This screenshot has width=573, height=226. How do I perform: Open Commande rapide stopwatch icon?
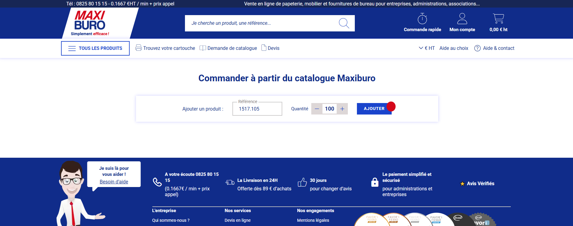click(x=422, y=19)
